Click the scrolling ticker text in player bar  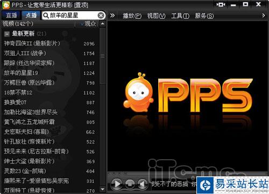[174, 184]
